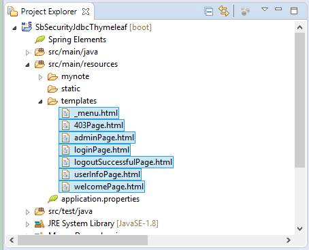Click the logoutSuccessfulPage.html file icon
Viewport: 309px width, 250px height.
click(x=66, y=162)
